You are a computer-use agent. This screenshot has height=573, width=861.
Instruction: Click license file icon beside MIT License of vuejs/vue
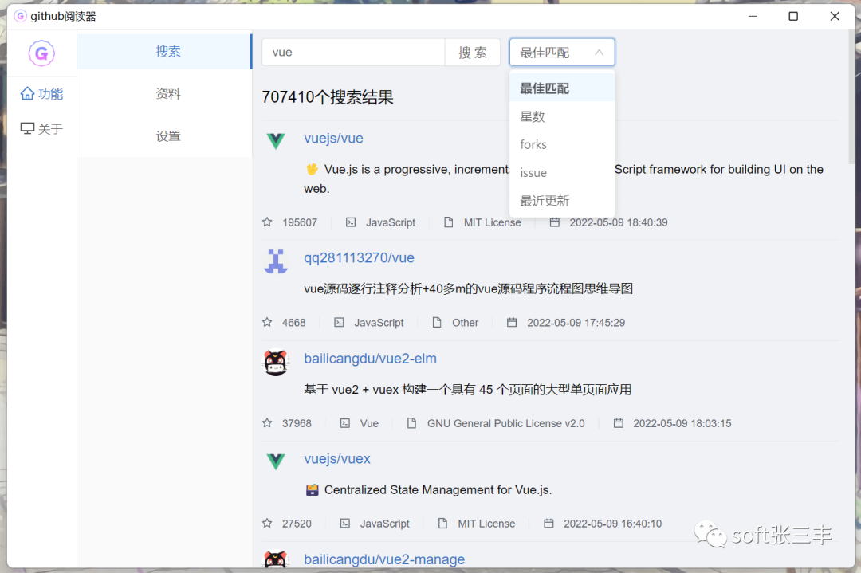click(x=449, y=222)
